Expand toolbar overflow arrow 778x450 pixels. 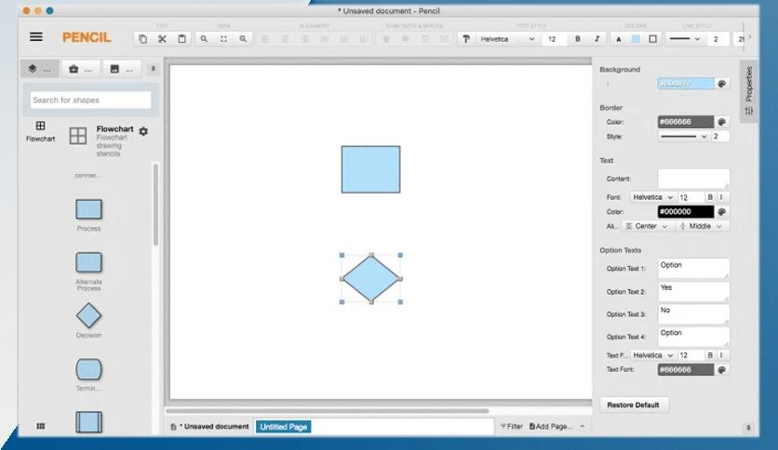(x=750, y=38)
